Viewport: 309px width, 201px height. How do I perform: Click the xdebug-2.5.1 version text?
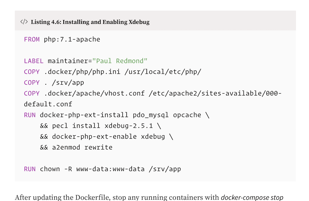[129, 126]
